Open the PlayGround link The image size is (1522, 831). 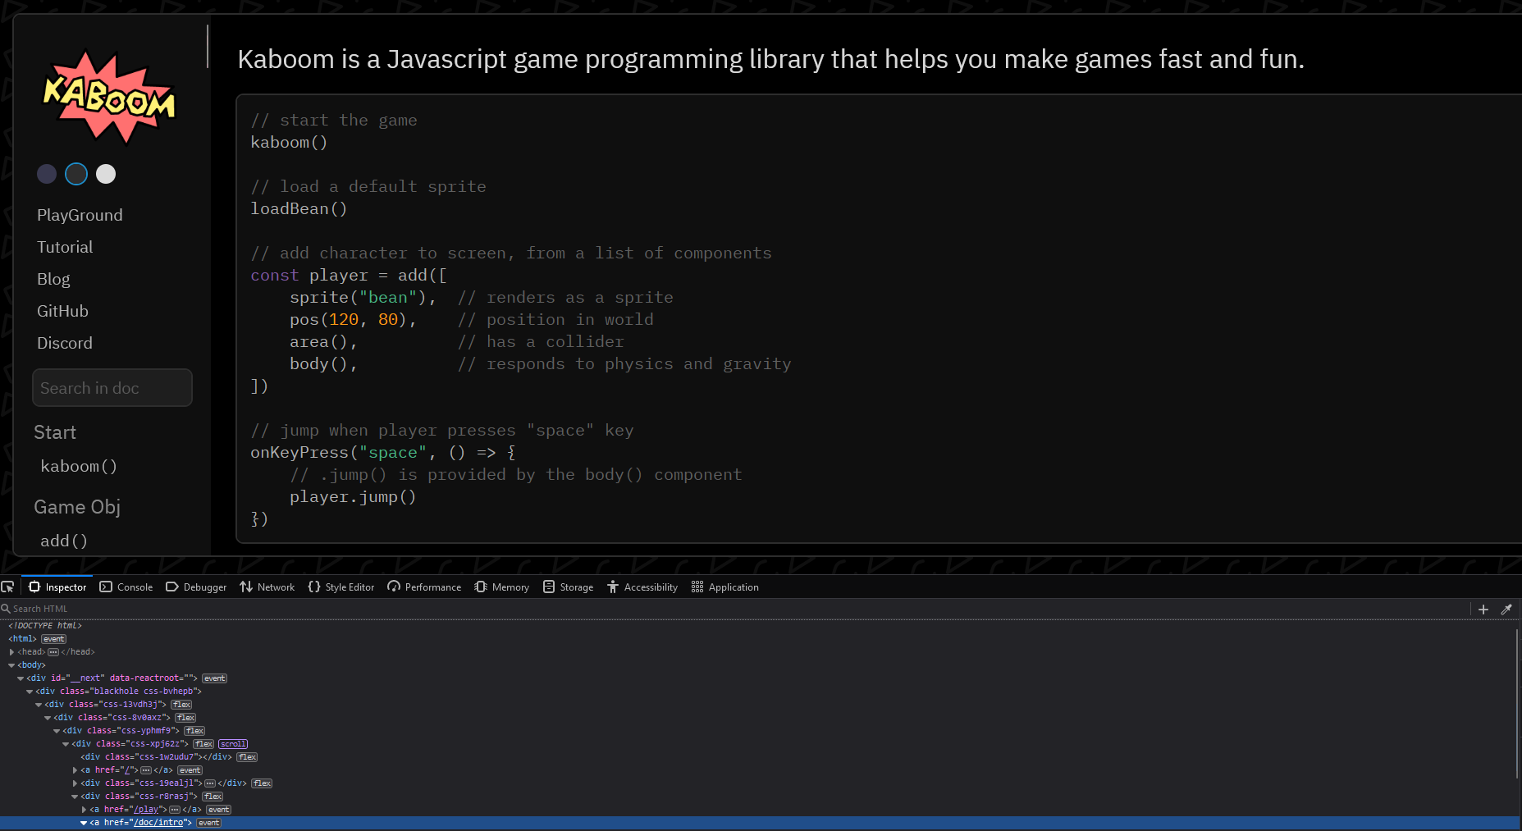click(80, 215)
